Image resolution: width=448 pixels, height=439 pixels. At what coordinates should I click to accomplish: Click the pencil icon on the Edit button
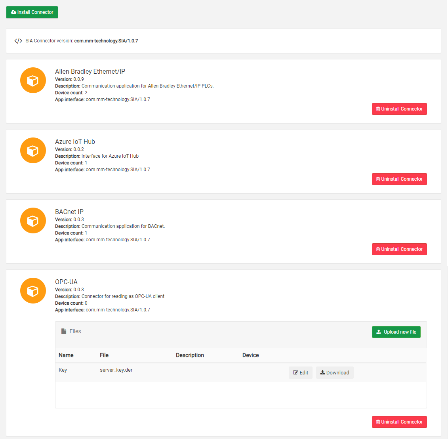click(x=295, y=372)
